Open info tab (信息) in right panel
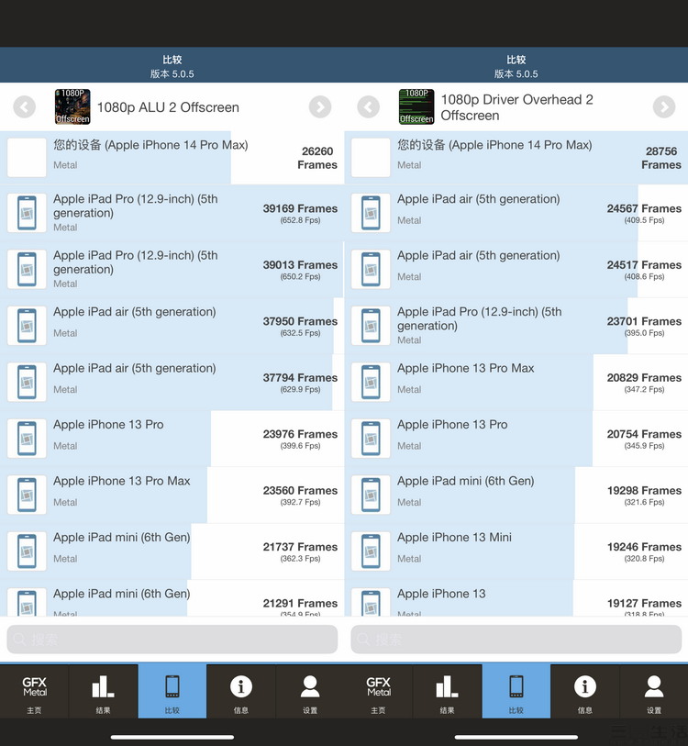 coord(585,691)
